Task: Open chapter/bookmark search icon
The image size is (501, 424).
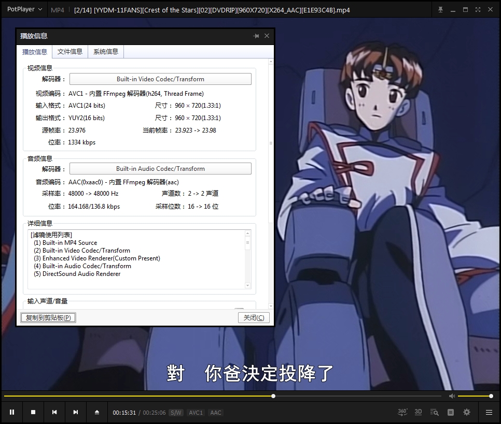Action: click(x=434, y=412)
